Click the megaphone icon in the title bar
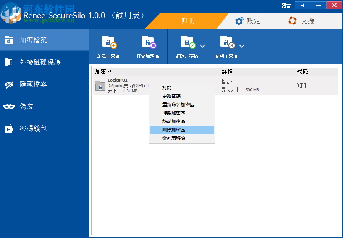The width and height of the screenshot is (343, 238). point(303,5)
